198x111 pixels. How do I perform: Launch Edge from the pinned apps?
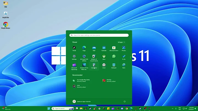click(x=84, y=49)
